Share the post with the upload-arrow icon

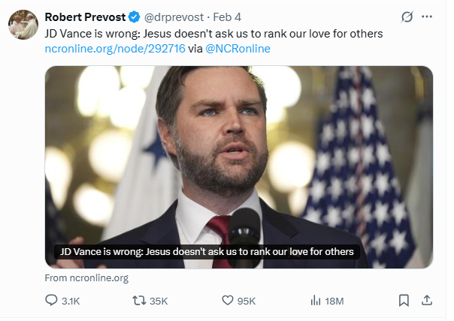pyautogui.click(x=426, y=300)
